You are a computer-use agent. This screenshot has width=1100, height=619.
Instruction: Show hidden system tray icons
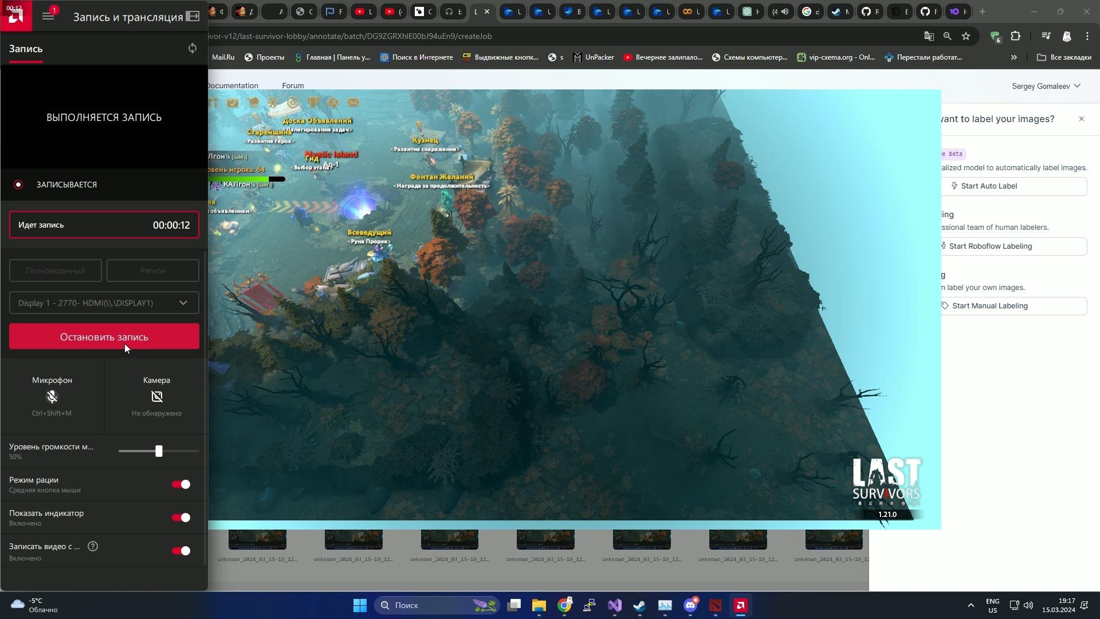click(x=971, y=605)
